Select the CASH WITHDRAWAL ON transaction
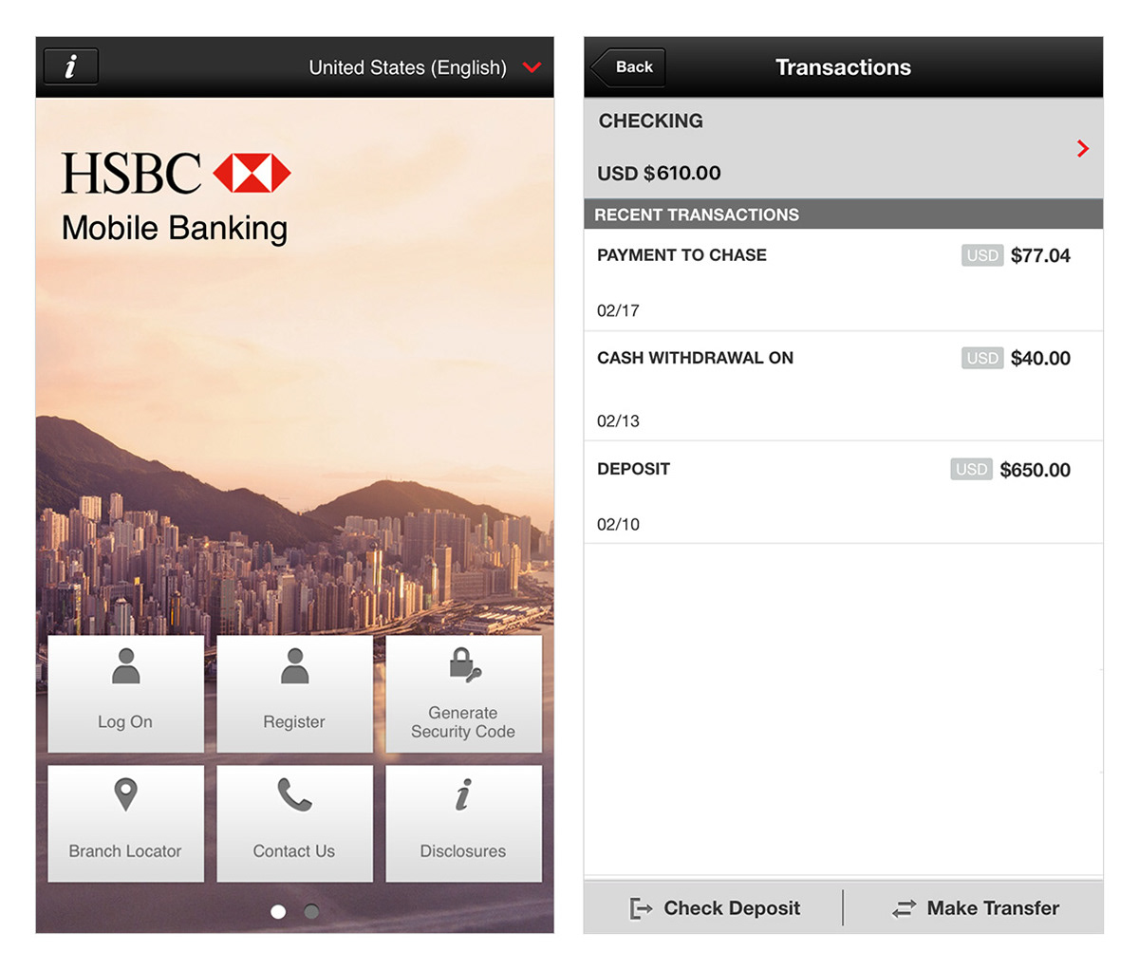 point(843,386)
